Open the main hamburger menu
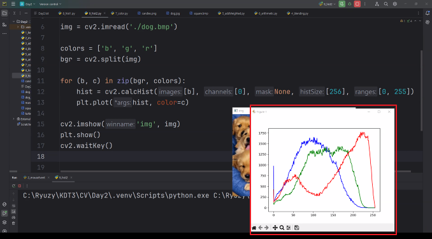Image resolution: width=432 pixels, height=239 pixels. point(13,4)
